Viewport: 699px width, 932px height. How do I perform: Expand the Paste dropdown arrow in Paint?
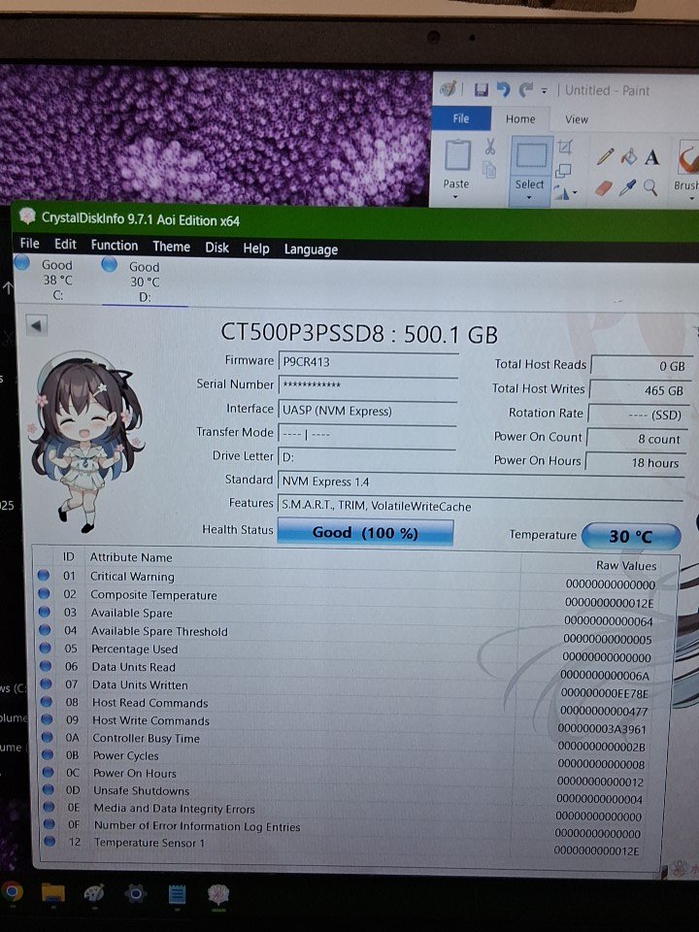click(x=456, y=196)
